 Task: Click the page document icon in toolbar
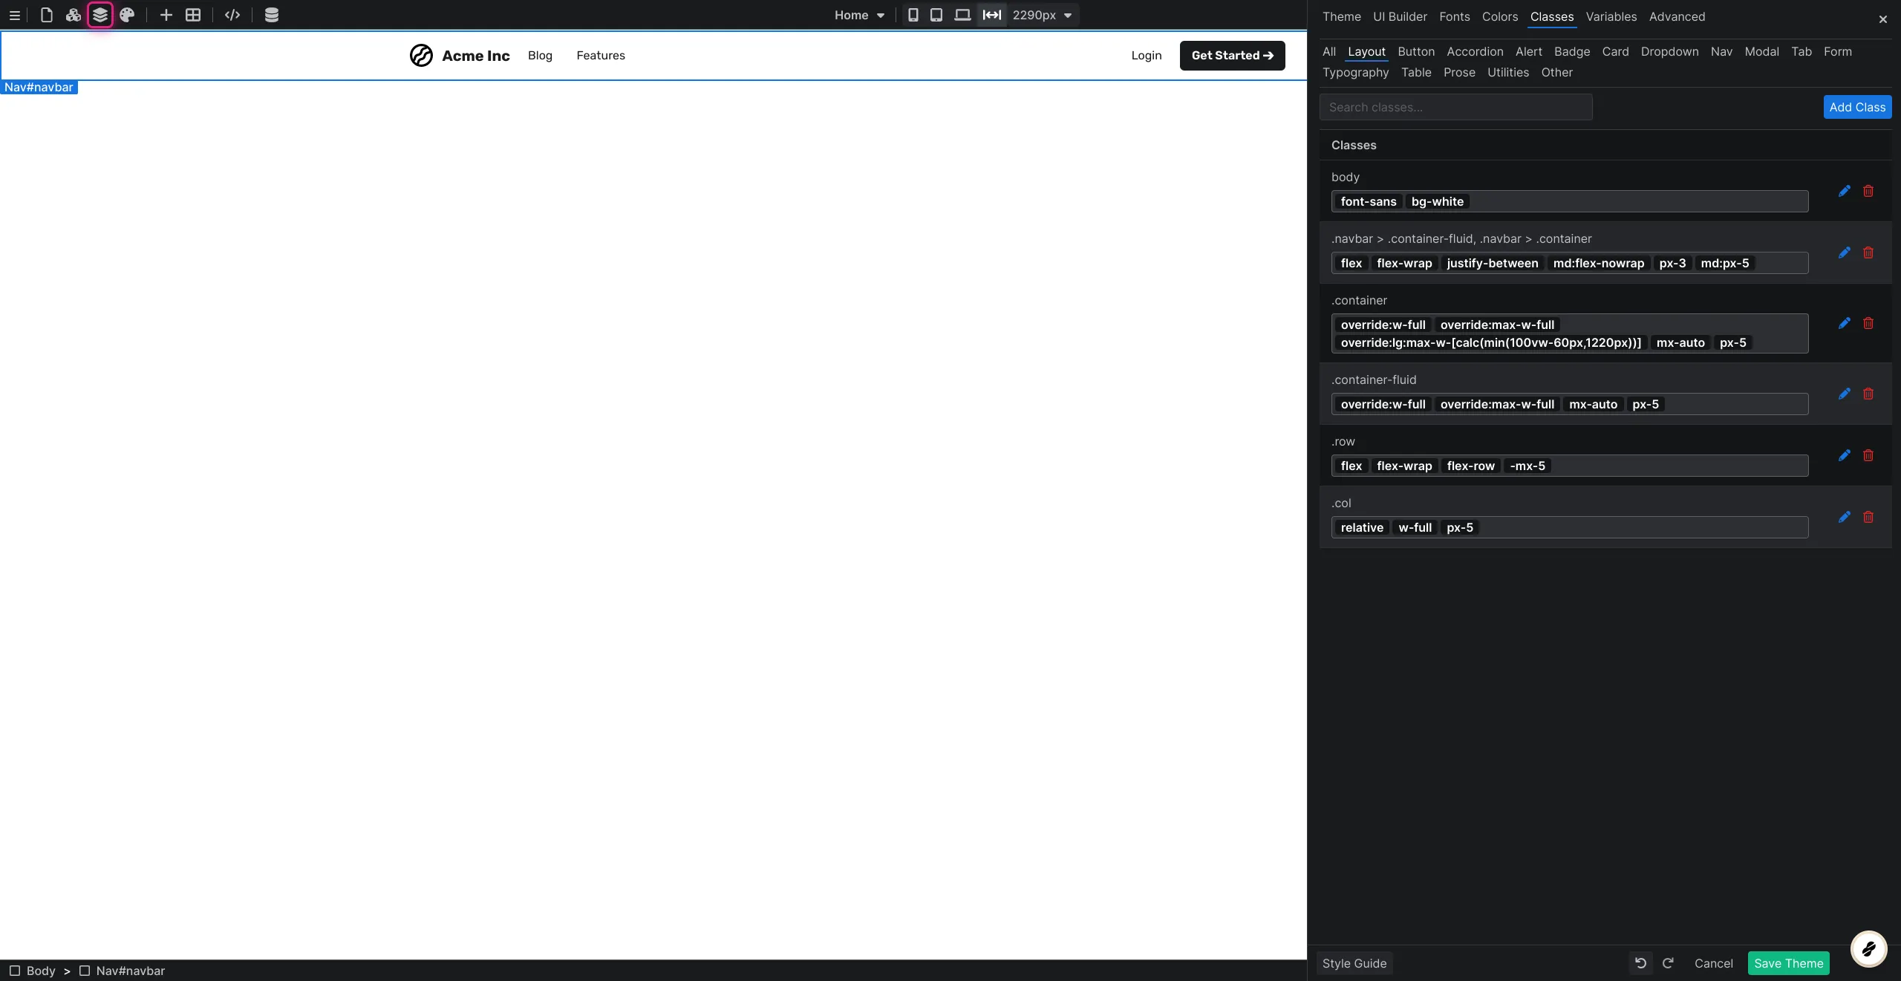[x=46, y=15]
